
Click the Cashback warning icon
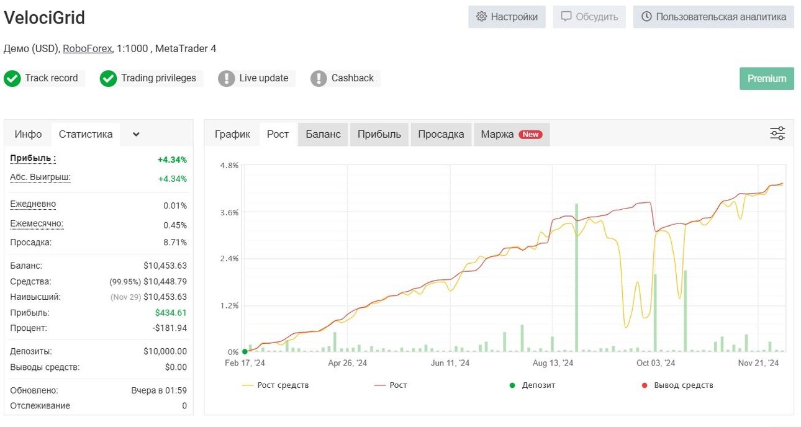coord(319,78)
